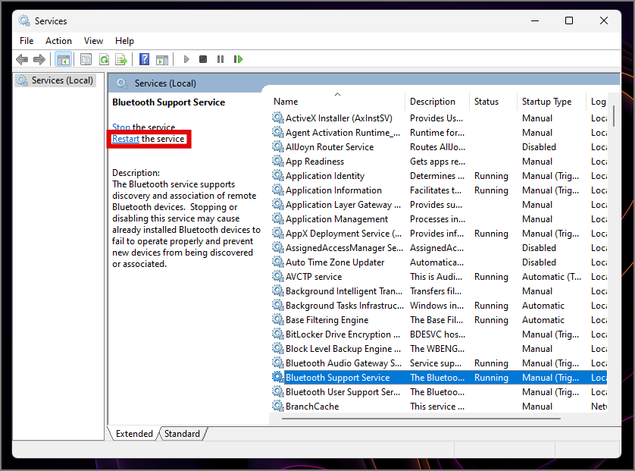
Task: Select the Agent Activation Runtime service row
Action: (x=439, y=133)
